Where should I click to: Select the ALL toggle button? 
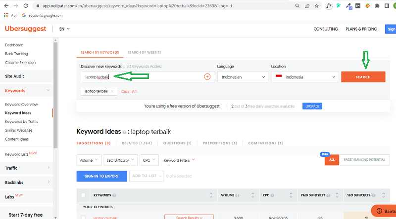[332, 160]
